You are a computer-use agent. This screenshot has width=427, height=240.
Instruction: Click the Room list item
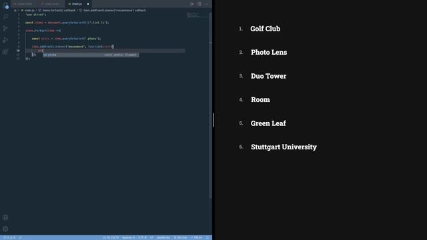(260, 99)
